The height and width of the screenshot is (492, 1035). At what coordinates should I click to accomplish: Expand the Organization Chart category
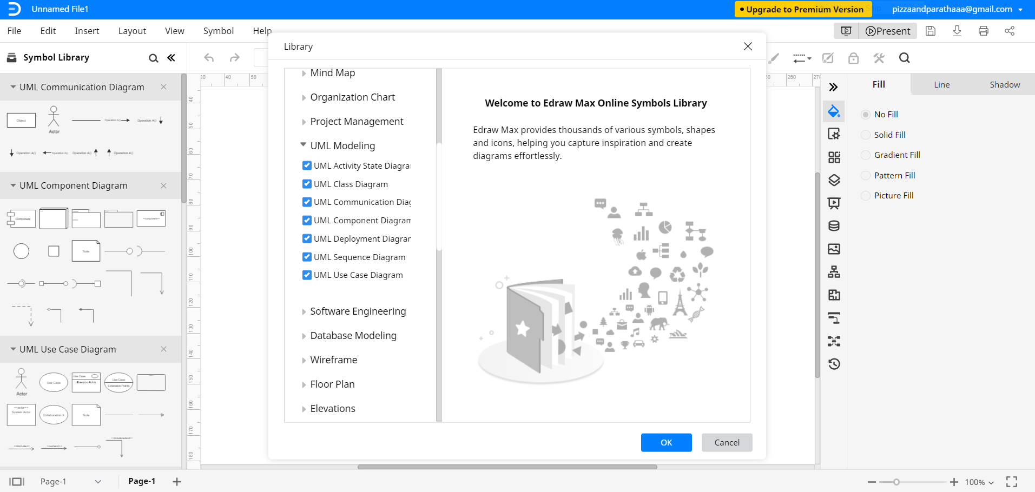pyautogui.click(x=304, y=98)
